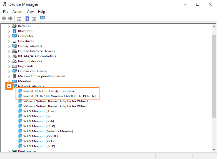The height and width of the screenshot is (159, 217).
Task: Expand the Batteries node
Action: (9, 26)
